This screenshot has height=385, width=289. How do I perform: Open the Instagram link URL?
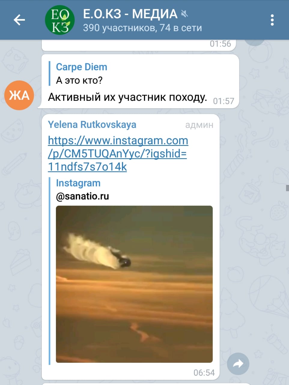click(118, 153)
